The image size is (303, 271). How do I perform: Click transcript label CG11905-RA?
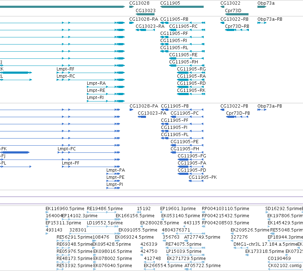[x=191, y=76]
